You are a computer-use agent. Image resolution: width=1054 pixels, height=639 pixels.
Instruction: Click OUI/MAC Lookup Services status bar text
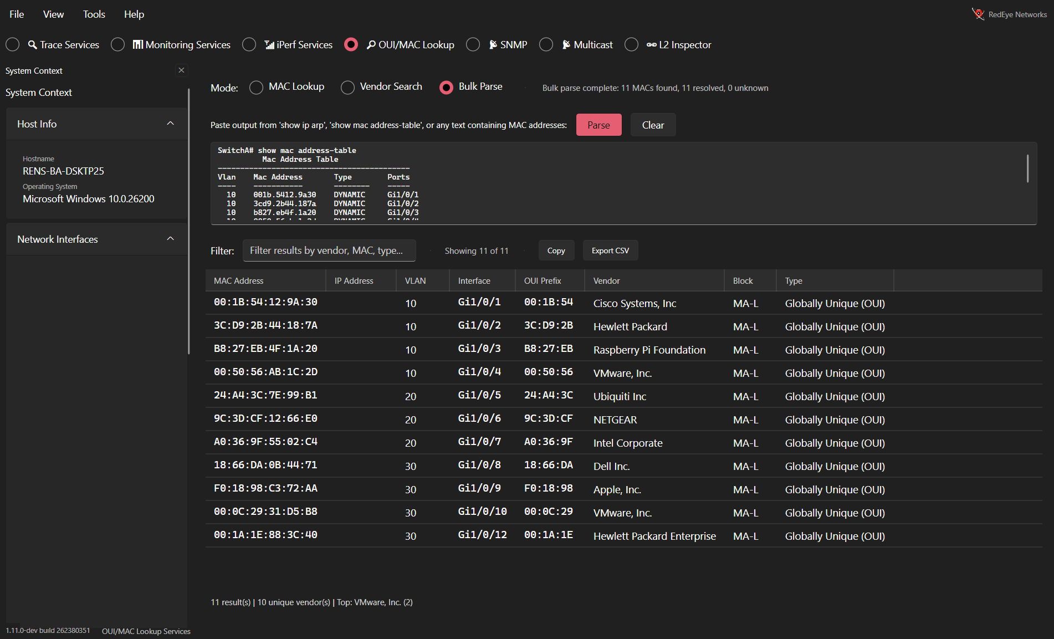[x=146, y=631]
